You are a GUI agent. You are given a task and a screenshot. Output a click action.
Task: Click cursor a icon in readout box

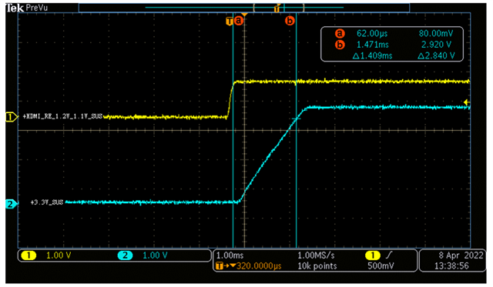click(x=340, y=34)
